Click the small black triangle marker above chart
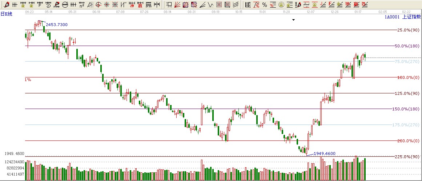422x181 pixels. (x=293, y=20)
